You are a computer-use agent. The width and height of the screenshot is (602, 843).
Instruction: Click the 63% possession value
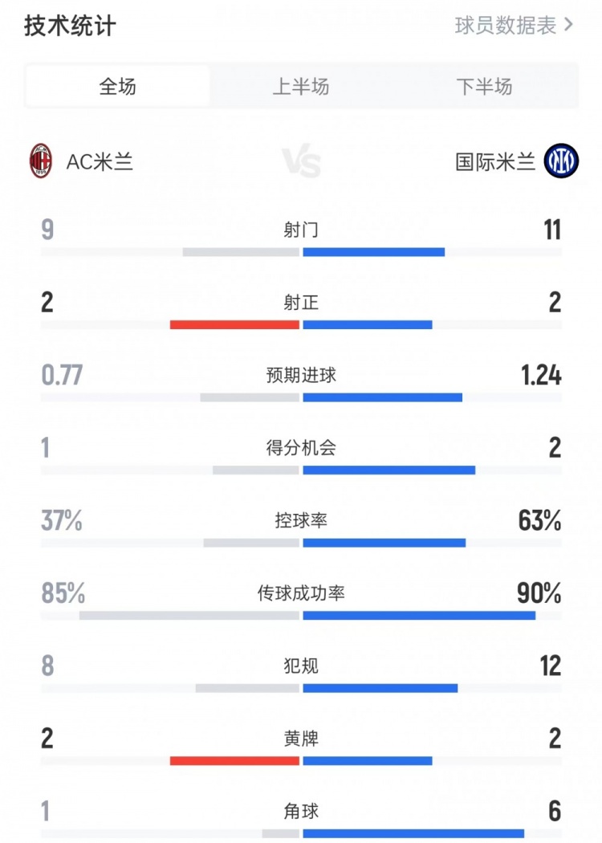click(x=539, y=521)
